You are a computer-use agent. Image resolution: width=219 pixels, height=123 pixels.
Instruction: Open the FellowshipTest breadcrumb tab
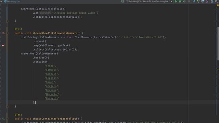(12, 1)
